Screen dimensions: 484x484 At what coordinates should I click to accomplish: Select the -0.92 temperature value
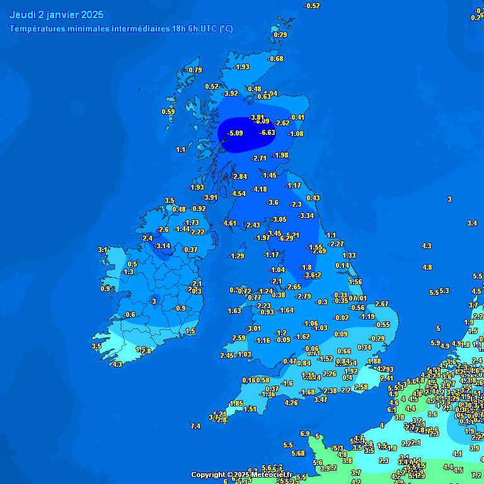pyautogui.click(x=198, y=209)
